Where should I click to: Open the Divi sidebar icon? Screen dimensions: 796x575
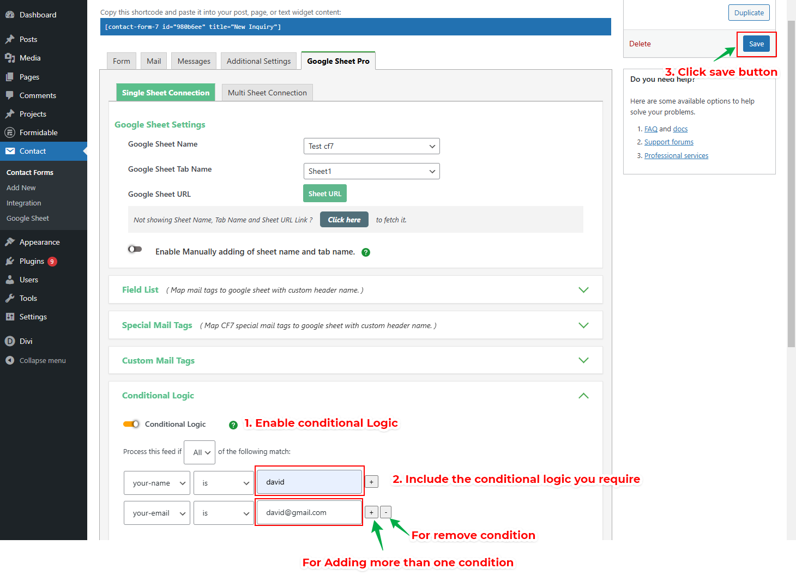(10, 341)
